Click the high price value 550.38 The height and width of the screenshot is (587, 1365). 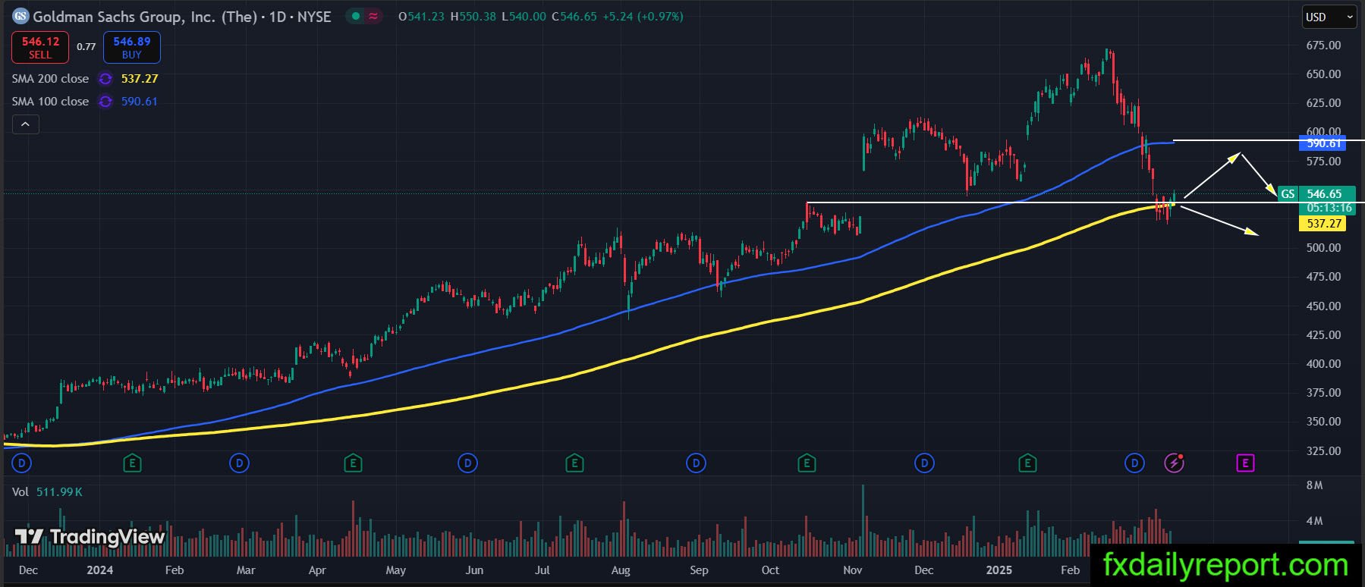pos(477,17)
